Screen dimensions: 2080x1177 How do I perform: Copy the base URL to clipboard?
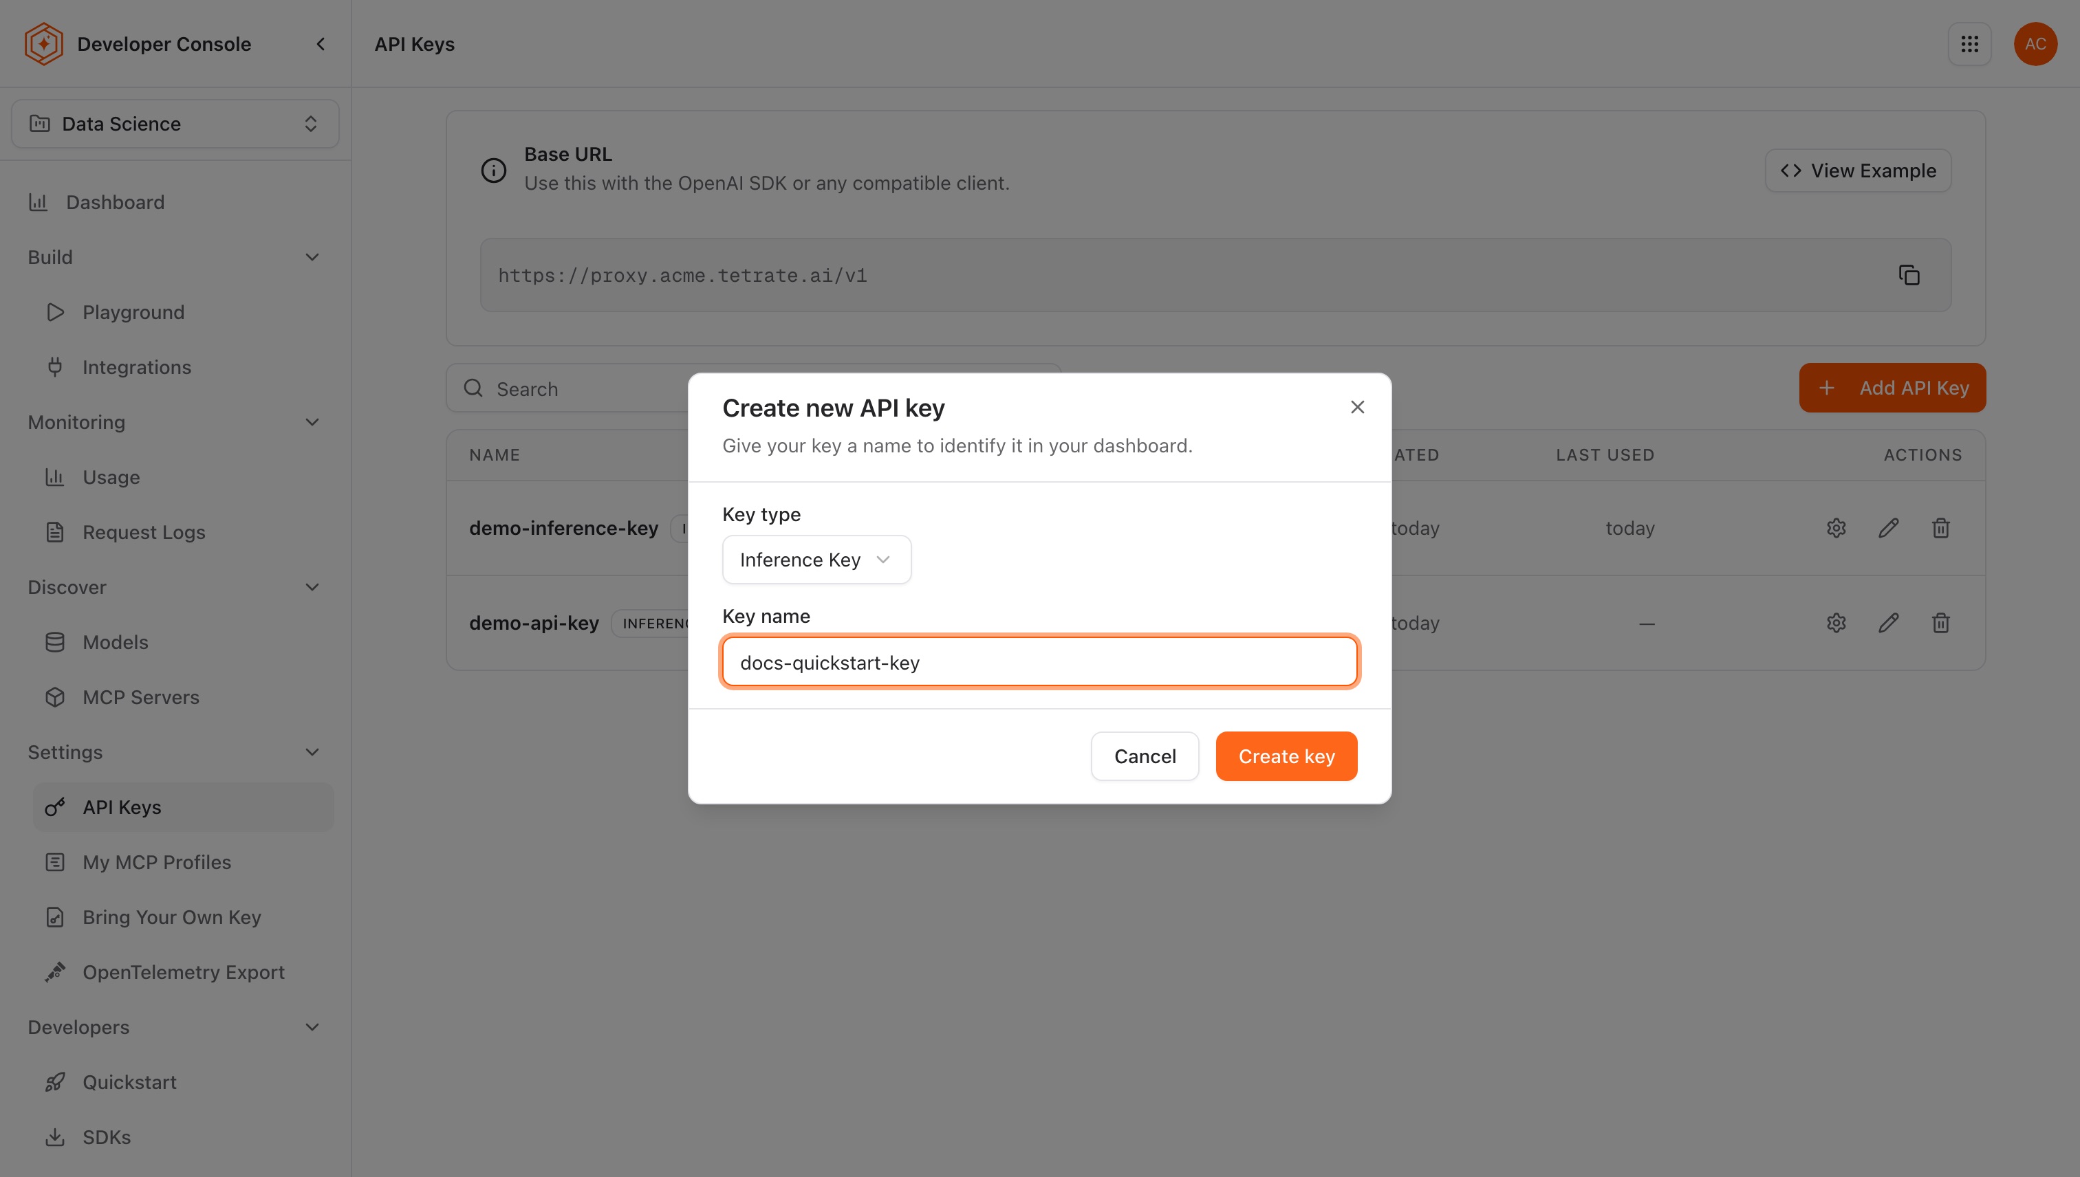(x=1909, y=275)
